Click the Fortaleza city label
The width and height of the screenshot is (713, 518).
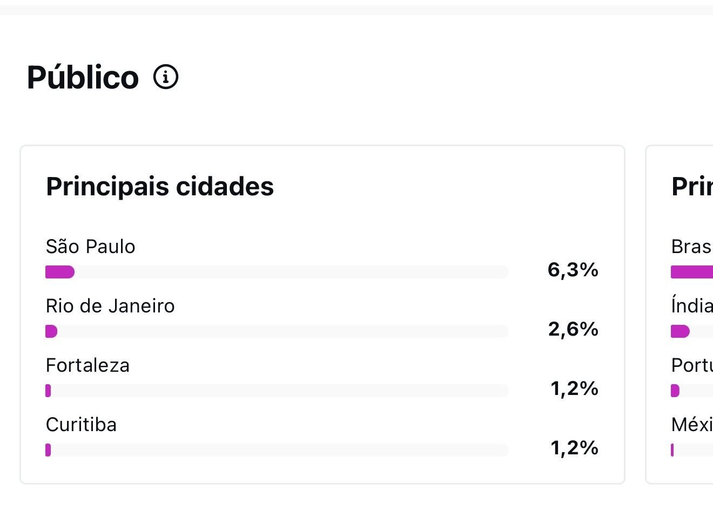coord(88,365)
